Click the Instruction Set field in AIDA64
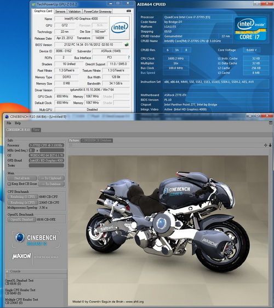 pos(216,83)
